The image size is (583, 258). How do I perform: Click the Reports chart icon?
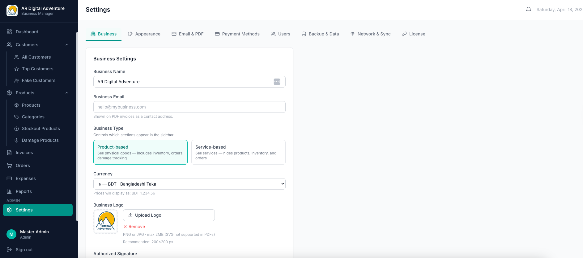9,191
